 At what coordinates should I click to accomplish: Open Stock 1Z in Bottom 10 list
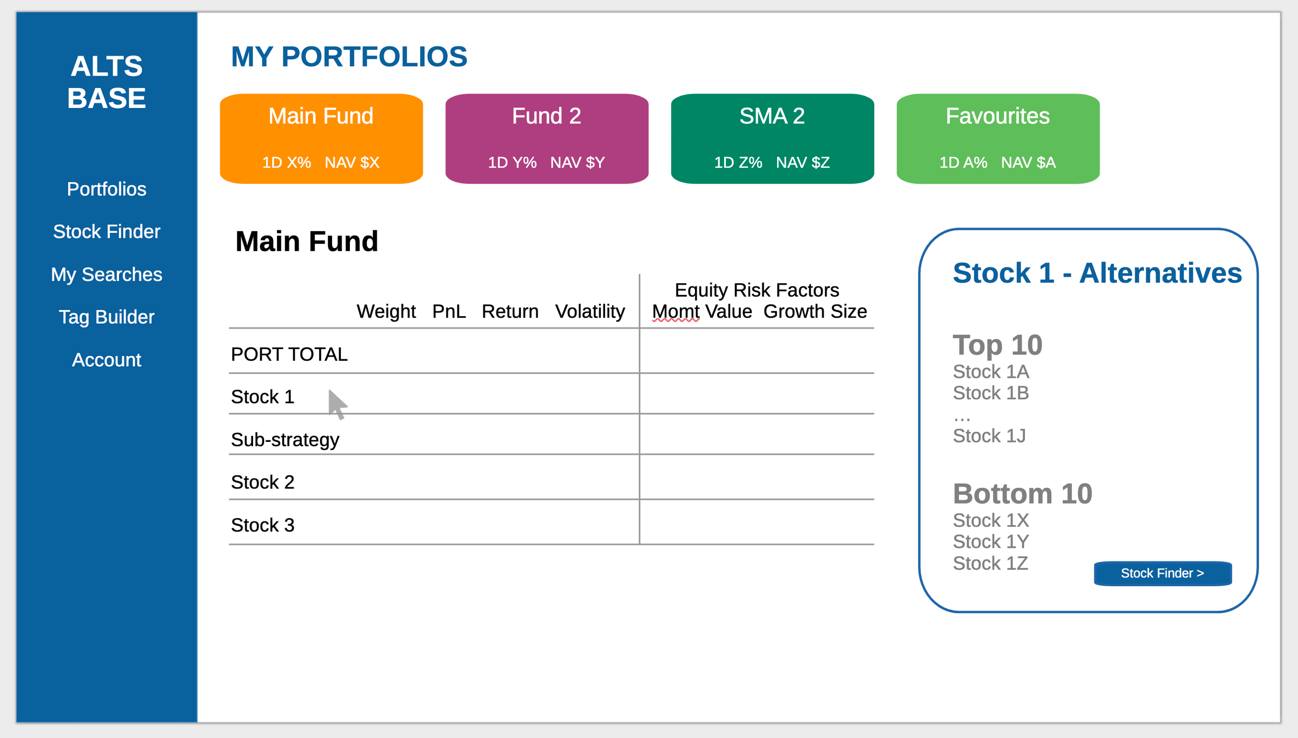(990, 563)
